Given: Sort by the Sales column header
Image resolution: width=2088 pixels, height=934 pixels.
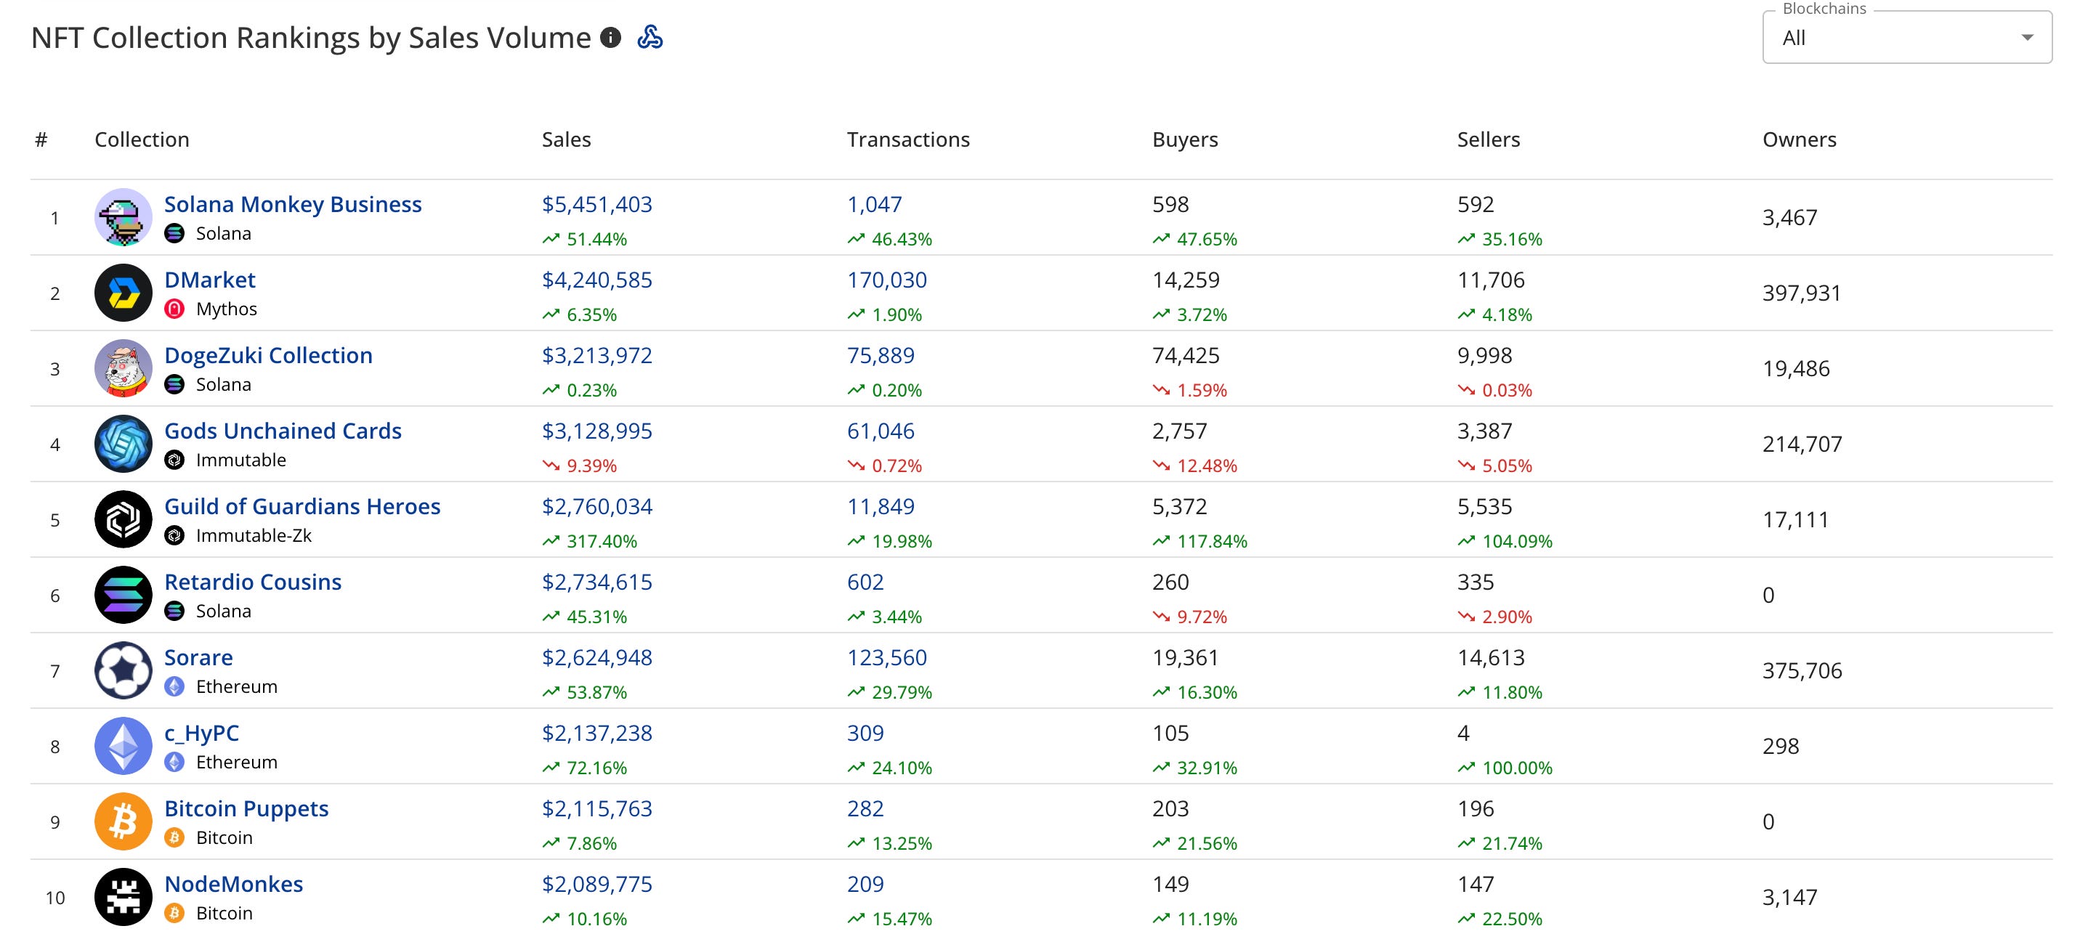Looking at the screenshot, I should coord(566,139).
